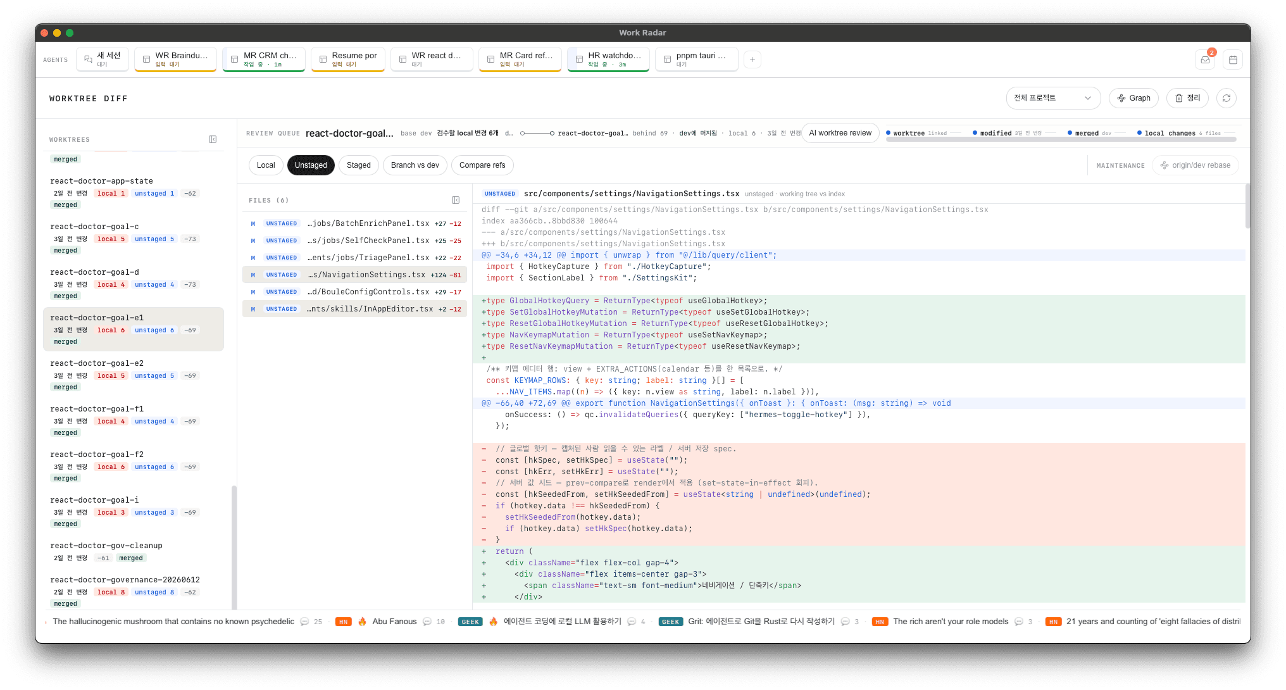Open the WR react d... agent tab
This screenshot has width=1286, height=690.
(x=432, y=60)
